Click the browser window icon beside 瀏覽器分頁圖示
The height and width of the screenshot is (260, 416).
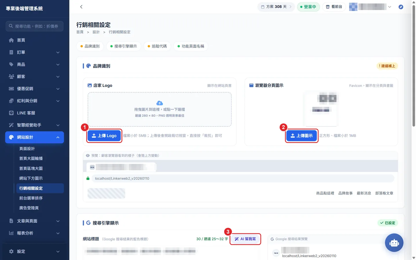251,86
